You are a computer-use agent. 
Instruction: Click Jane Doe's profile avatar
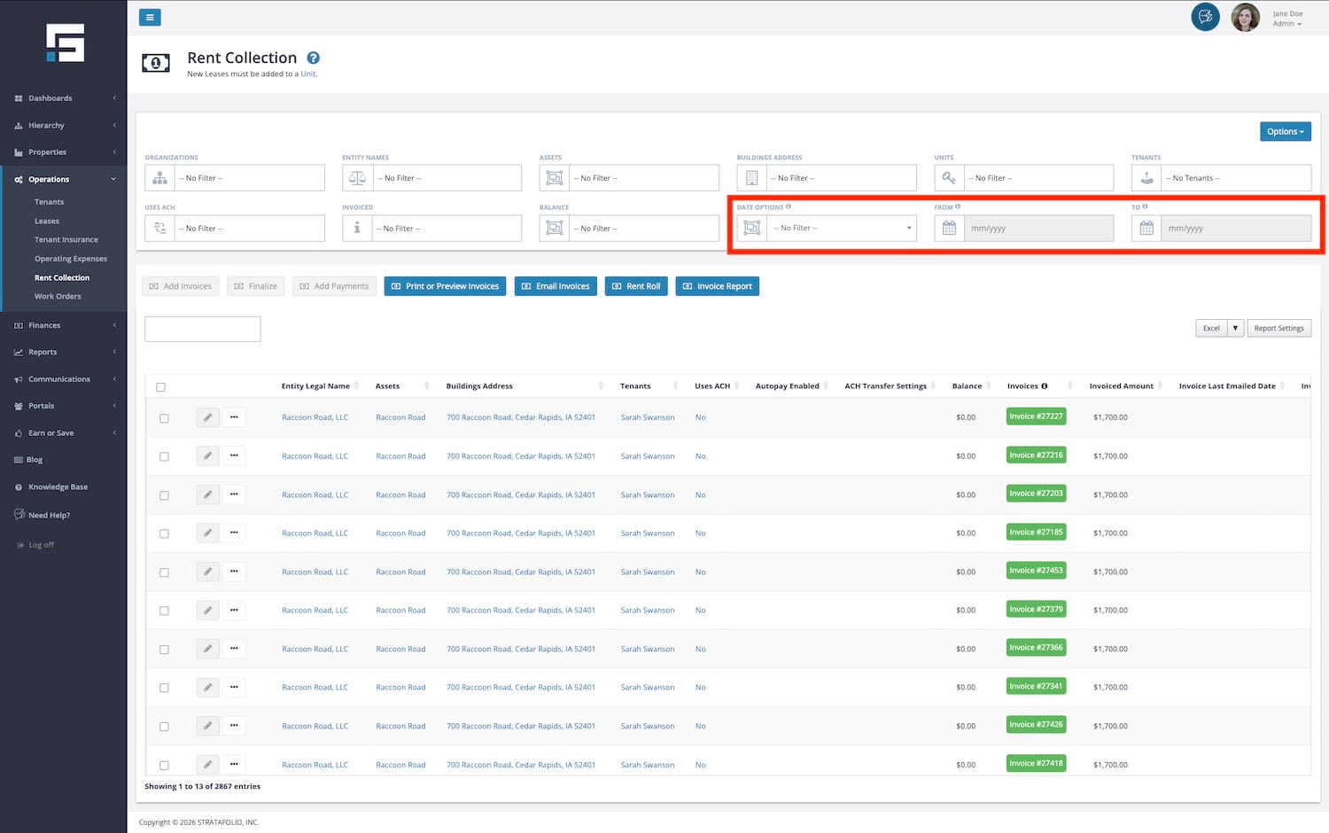coord(1245,18)
